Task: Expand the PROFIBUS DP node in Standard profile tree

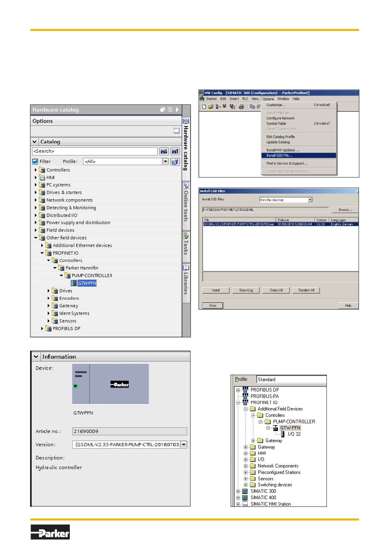Action: pyautogui.click(x=238, y=390)
